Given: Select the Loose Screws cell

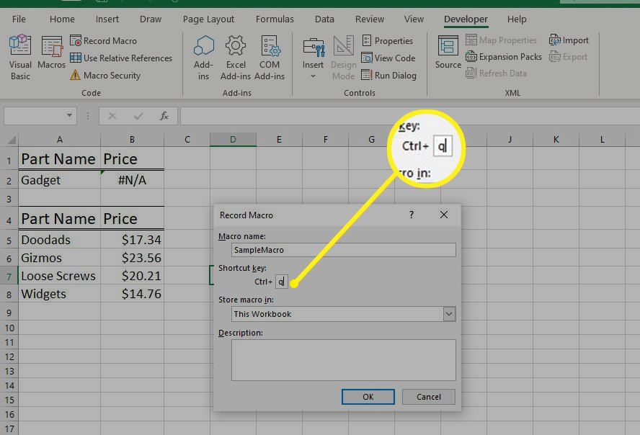Looking at the screenshot, I should point(60,276).
